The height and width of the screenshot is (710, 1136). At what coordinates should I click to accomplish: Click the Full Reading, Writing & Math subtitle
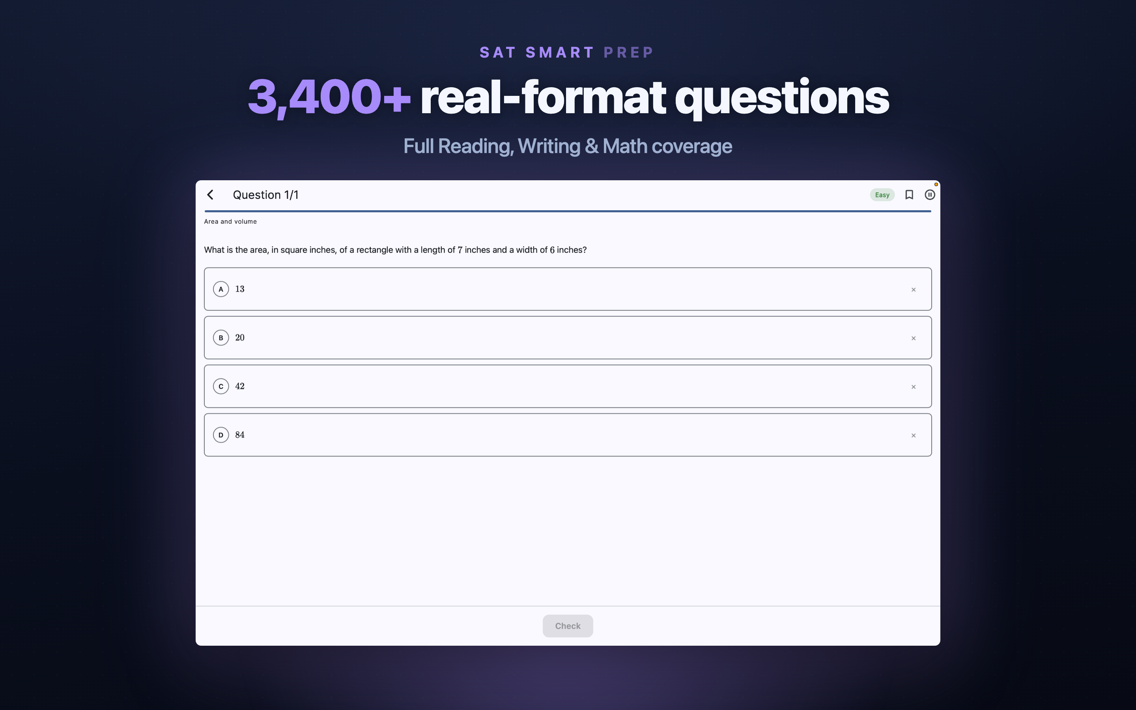point(568,146)
